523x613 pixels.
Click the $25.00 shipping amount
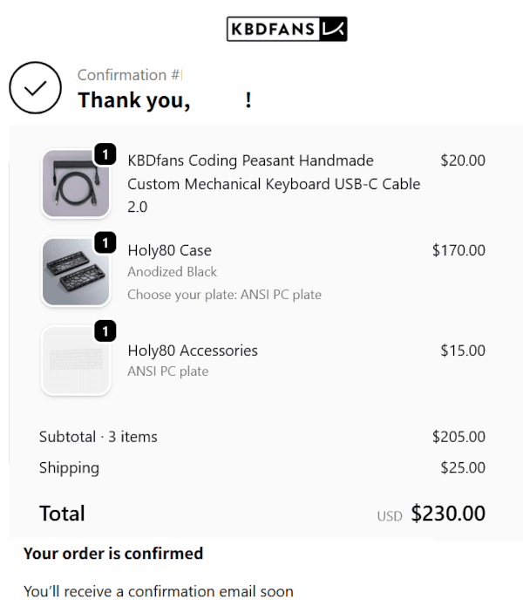[x=463, y=467]
